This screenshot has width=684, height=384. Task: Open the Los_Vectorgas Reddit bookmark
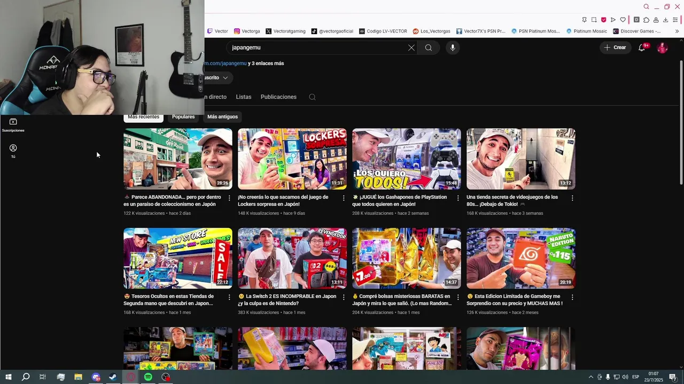click(x=431, y=31)
